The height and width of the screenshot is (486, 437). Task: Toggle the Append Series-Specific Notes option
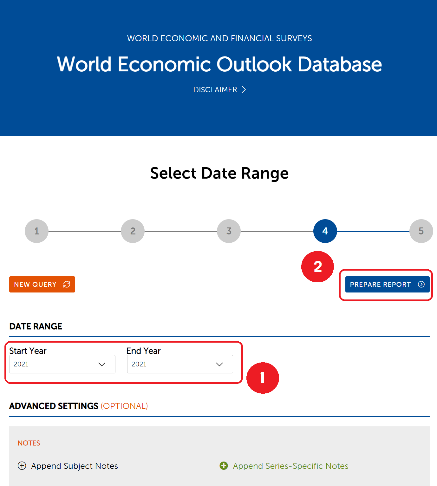pyautogui.click(x=290, y=466)
